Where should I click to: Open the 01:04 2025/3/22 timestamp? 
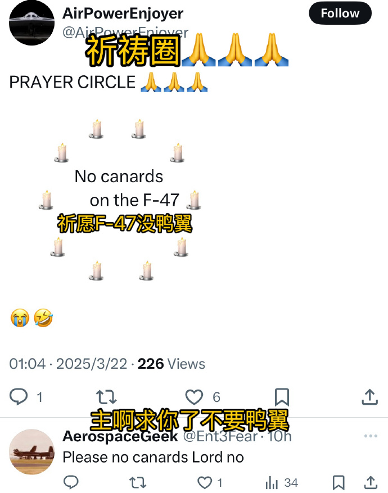(68, 364)
